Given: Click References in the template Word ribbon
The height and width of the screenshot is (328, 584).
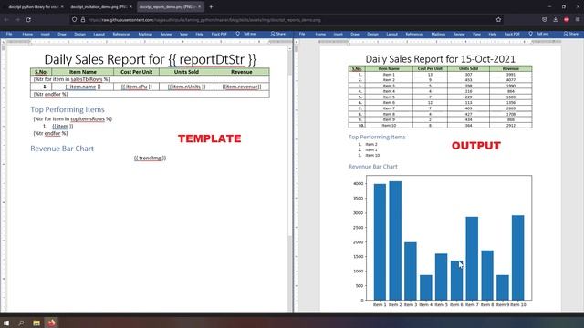Looking at the screenshot, I should pyautogui.click(x=121, y=34).
